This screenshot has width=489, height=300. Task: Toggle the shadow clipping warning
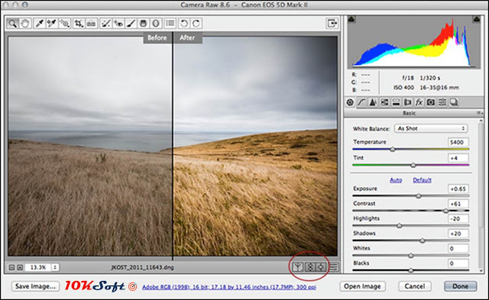[x=351, y=19]
